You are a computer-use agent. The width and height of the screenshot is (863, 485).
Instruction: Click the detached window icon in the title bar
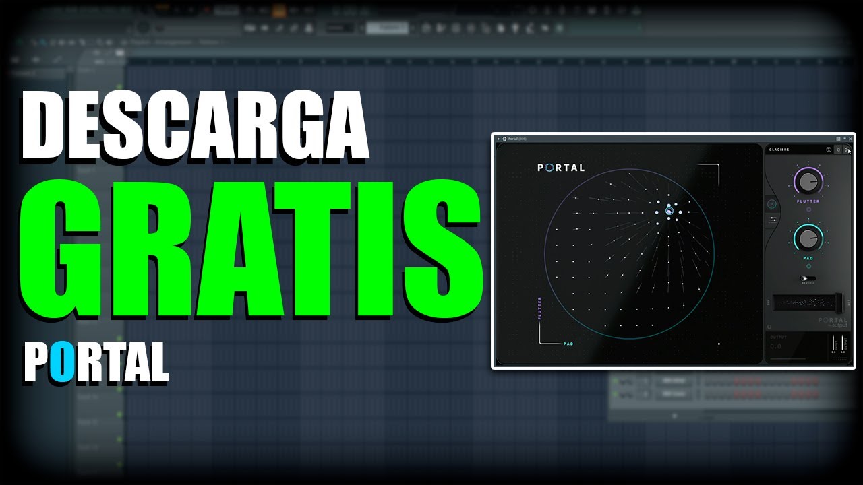[x=839, y=139]
